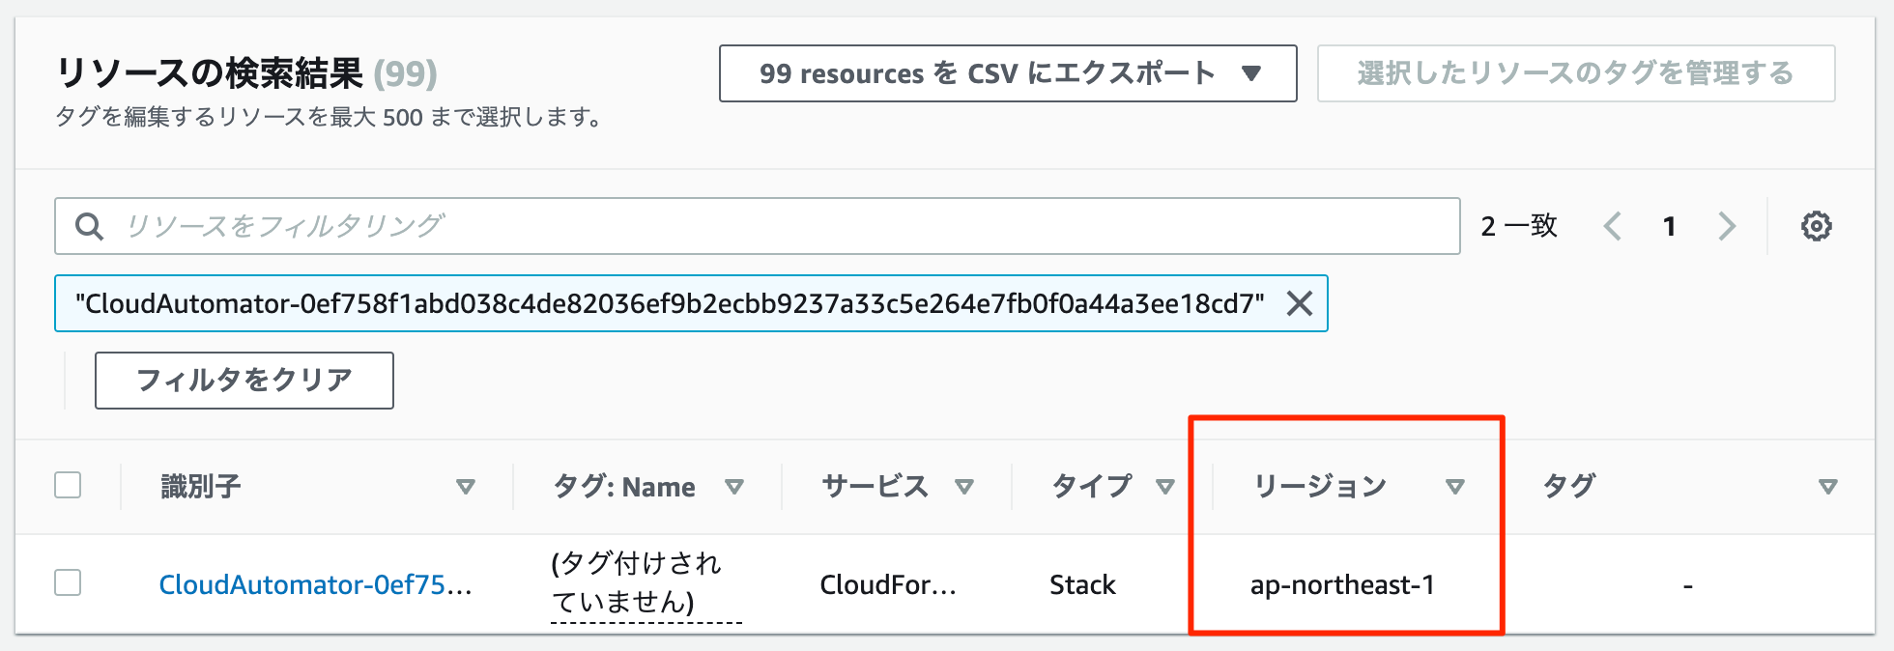Click the search magnifier icon
The image size is (1894, 651).
(x=90, y=226)
